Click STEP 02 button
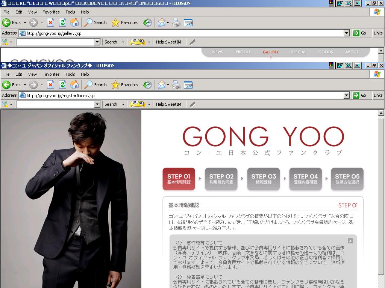Viewport: 385px width, 288px height. (x=221, y=179)
